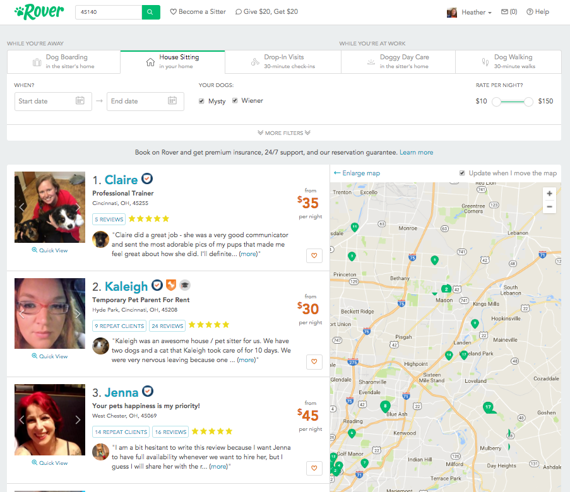
Task: Click map pin 14 near Landen
Action: tap(449, 355)
